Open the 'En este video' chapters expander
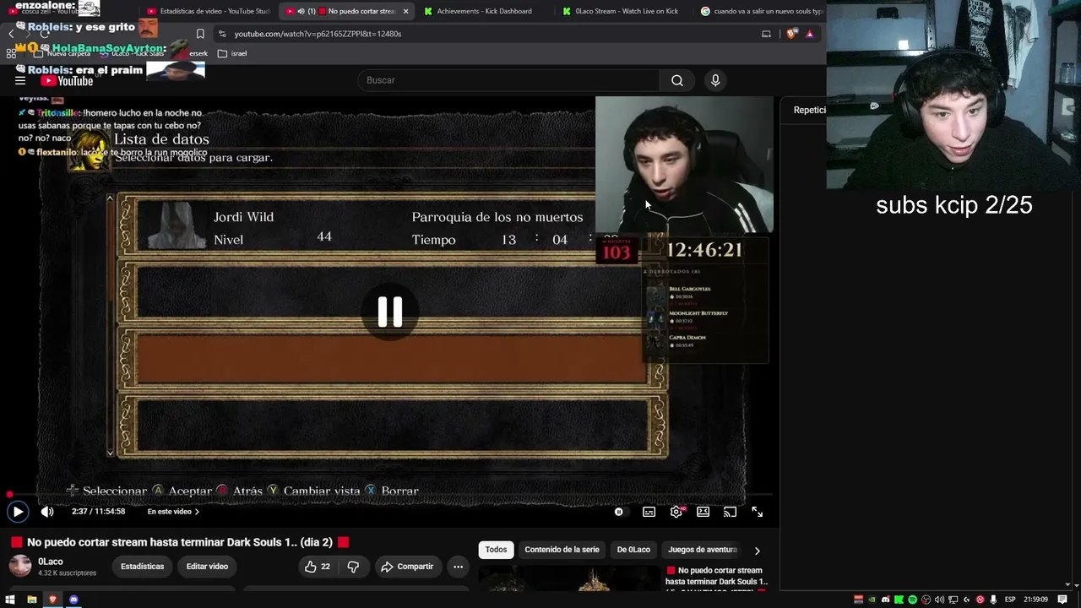 pos(173,512)
